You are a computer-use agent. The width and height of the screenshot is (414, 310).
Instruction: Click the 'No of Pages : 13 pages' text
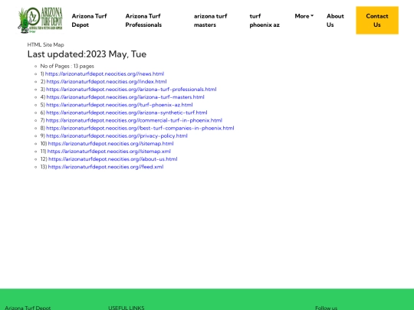pyautogui.click(x=67, y=66)
